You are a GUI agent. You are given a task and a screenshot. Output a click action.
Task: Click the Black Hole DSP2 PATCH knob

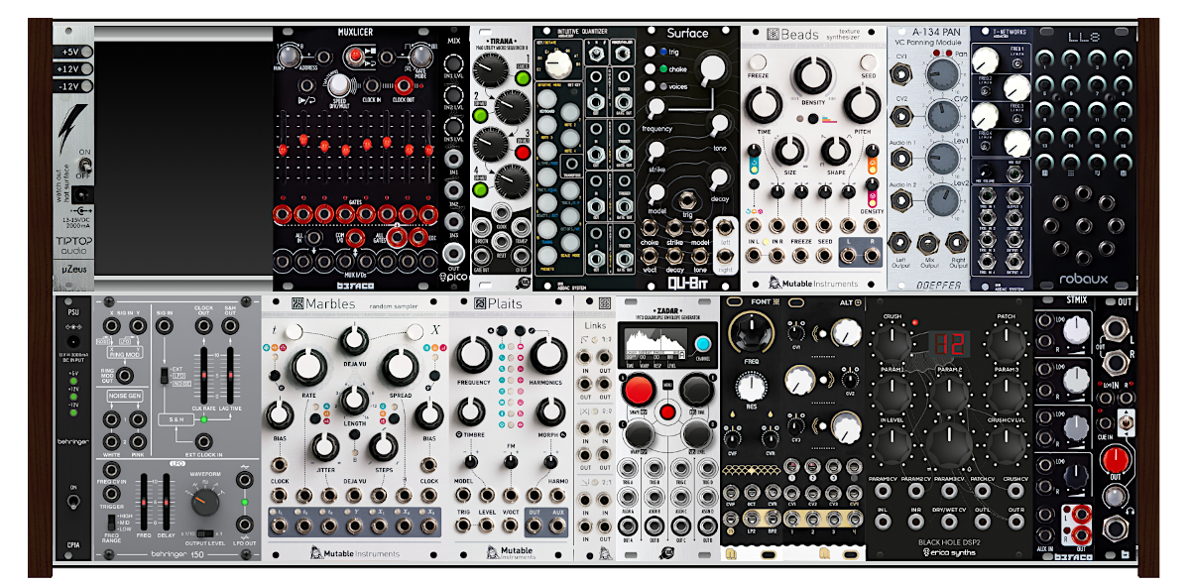1006,342
